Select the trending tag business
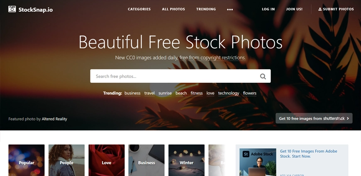Screen dimensions: 361x176 pos(132,93)
